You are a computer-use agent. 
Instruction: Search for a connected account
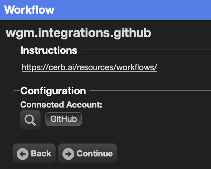click(x=30, y=120)
